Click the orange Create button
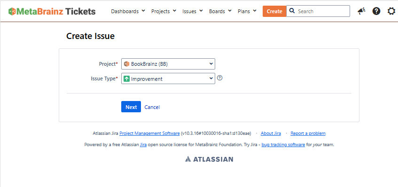The width and height of the screenshot is (398, 187). click(x=274, y=11)
